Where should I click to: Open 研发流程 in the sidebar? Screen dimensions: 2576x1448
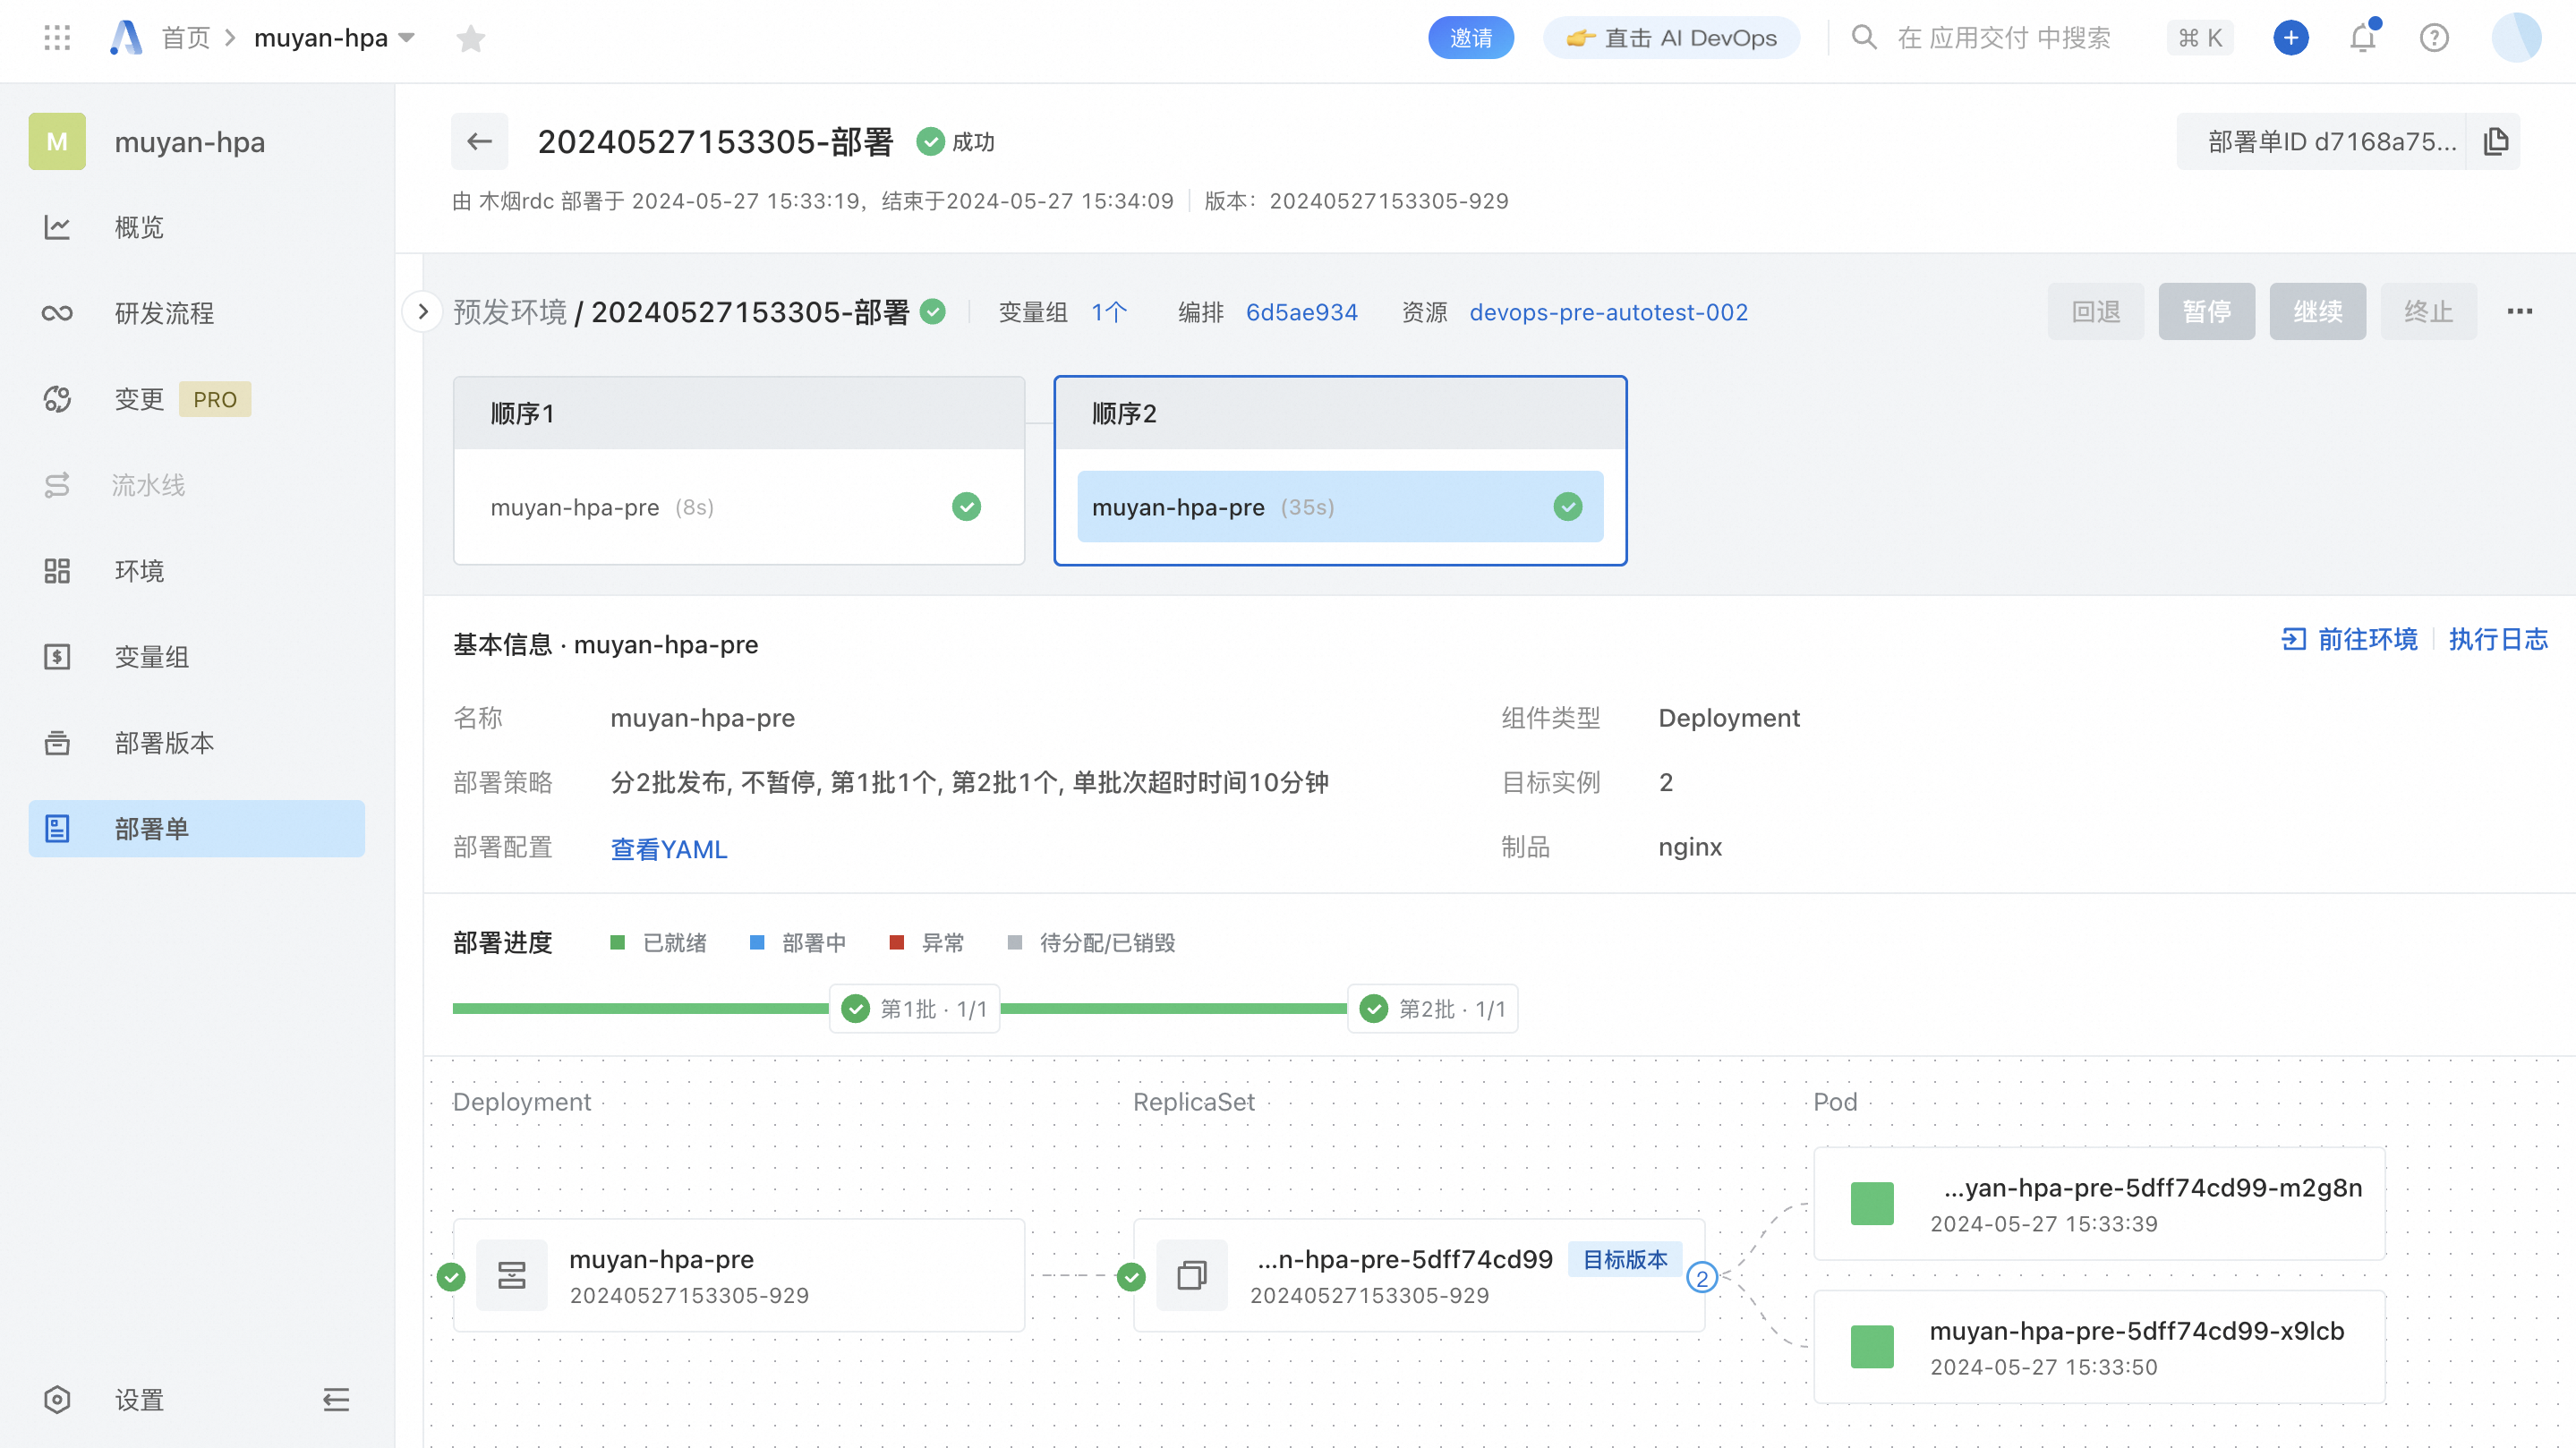197,313
